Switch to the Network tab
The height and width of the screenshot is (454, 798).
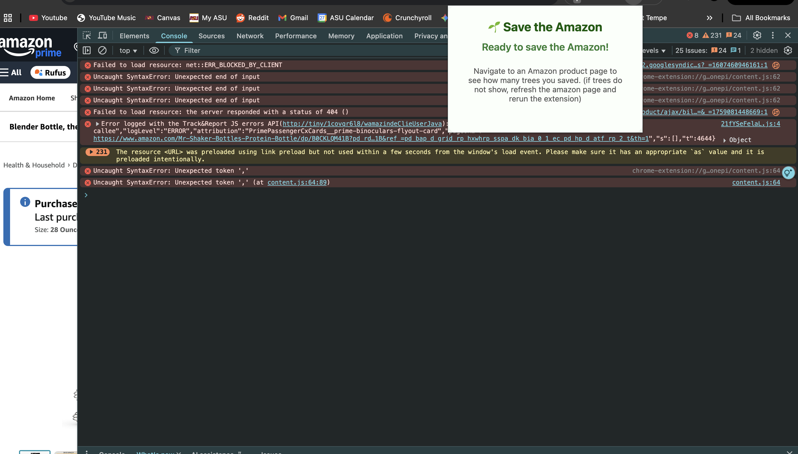pyautogui.click(x=250, y=36)
